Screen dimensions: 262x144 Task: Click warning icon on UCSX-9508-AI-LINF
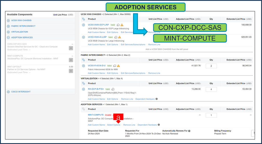tap(120, 37)
